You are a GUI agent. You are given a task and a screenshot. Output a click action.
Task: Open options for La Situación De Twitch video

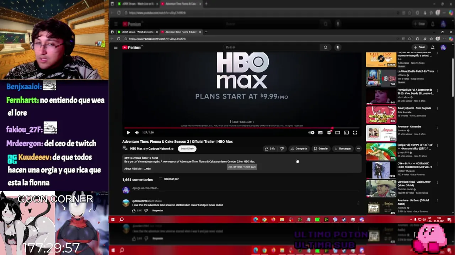[x=437, y=72]
